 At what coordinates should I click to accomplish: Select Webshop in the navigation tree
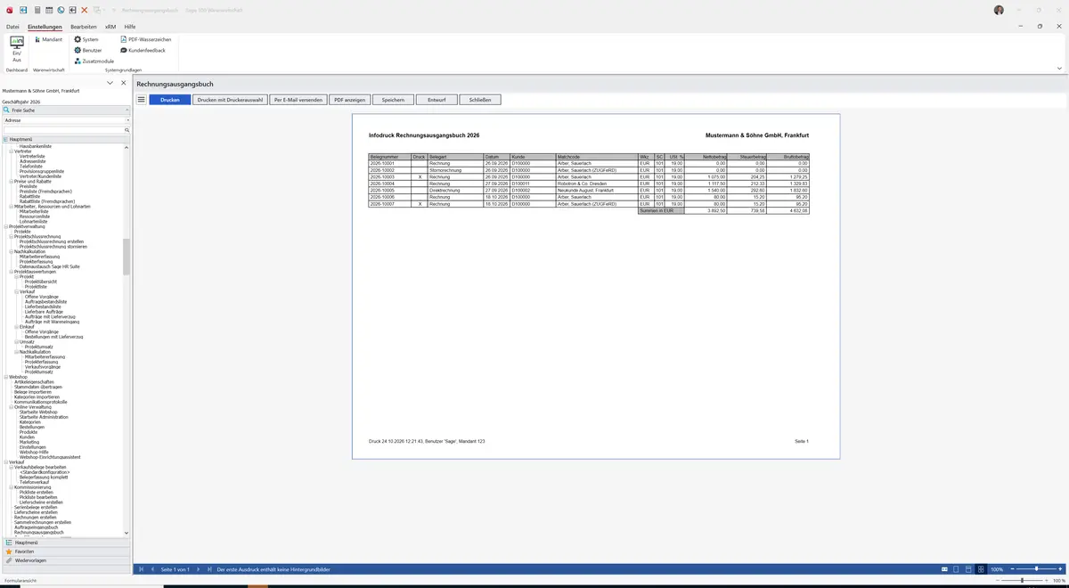coord(18,377)
